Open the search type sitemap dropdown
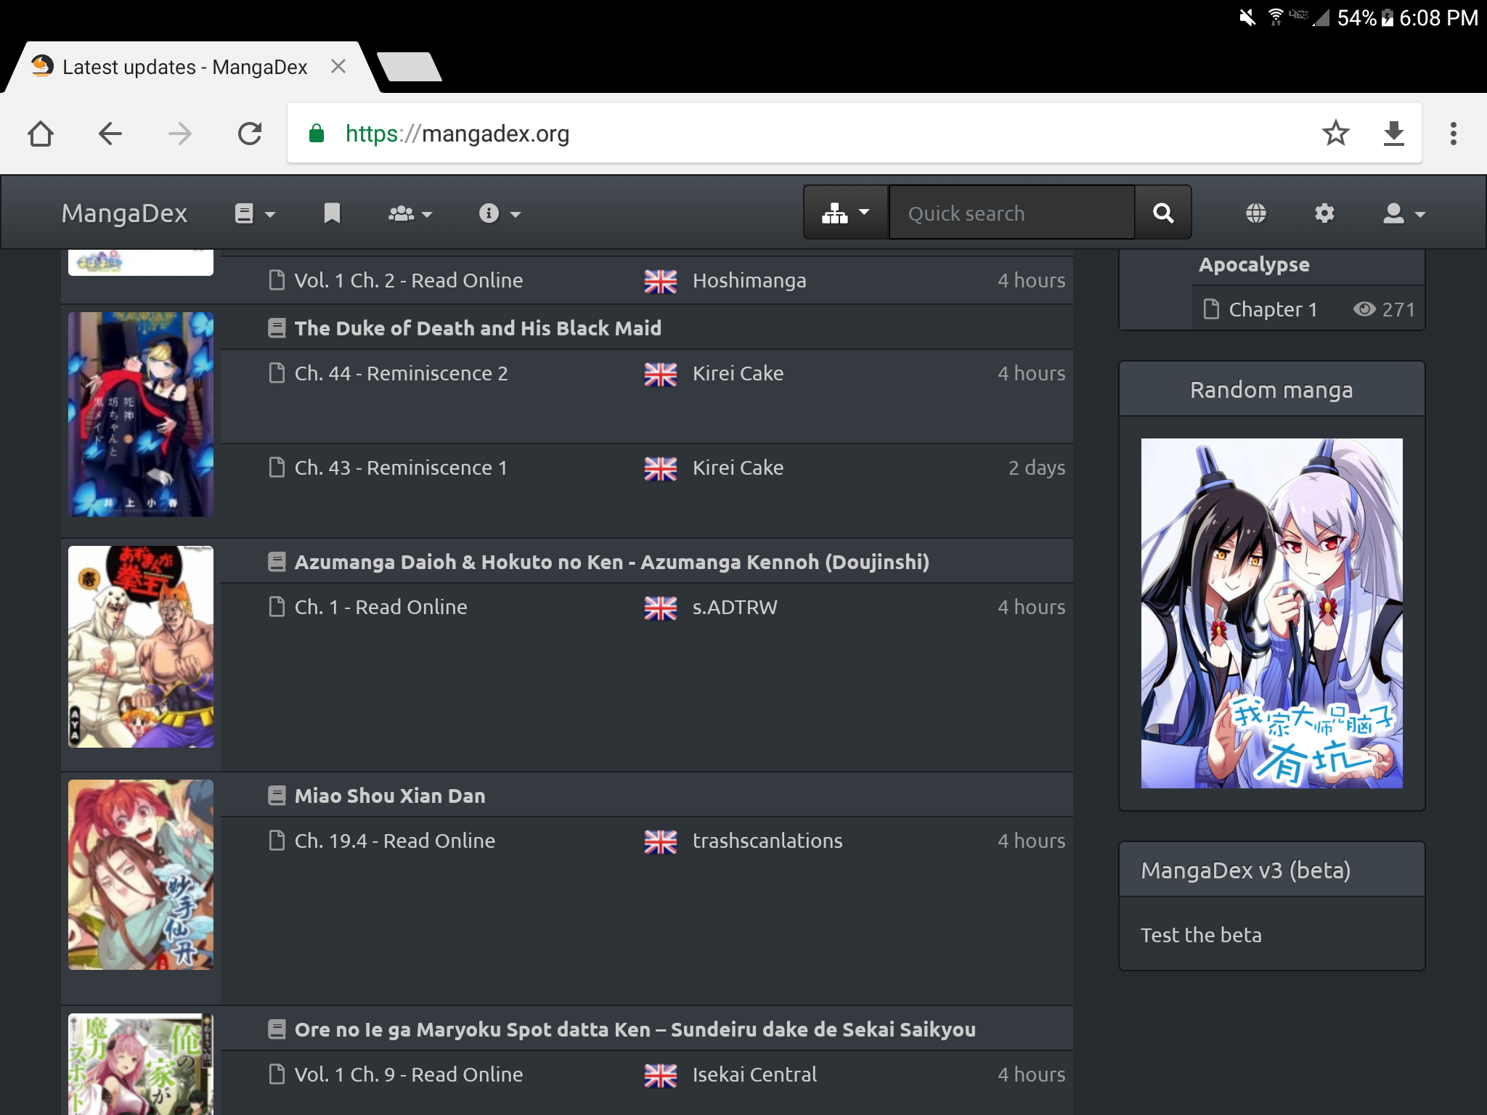 tap(846, 213)
